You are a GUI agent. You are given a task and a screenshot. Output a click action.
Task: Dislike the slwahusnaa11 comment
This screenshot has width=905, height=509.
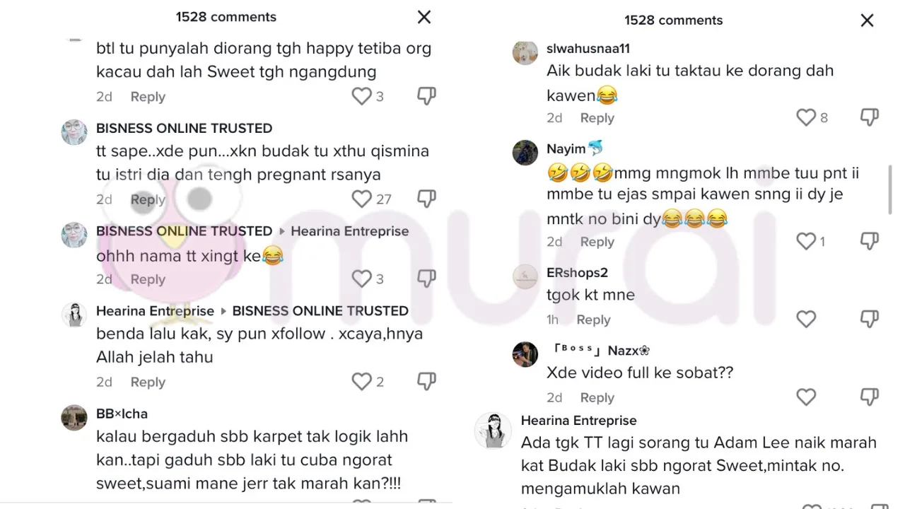tap(869, 117)
